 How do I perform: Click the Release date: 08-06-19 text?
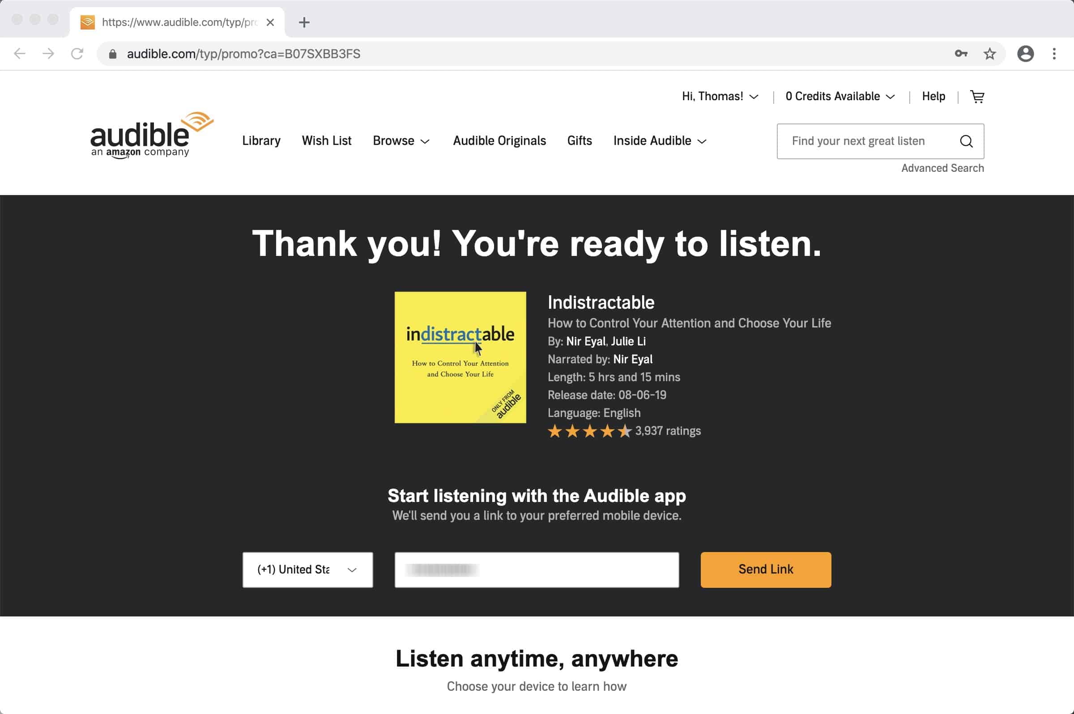(x=607, y=395)
